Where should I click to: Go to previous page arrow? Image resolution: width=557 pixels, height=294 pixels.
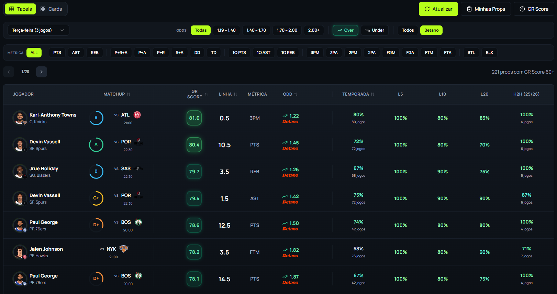pyautogui.click(x=9, y=72)
